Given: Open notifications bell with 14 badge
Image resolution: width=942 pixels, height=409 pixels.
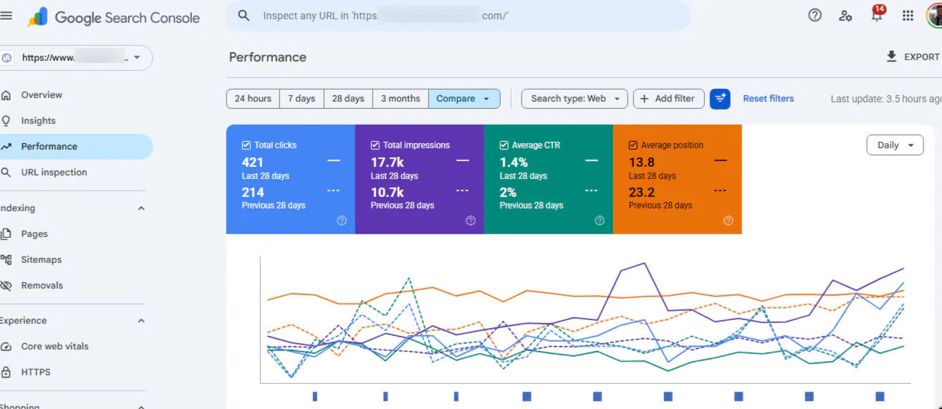Looking at the screenshot, I should coord(877,14).
